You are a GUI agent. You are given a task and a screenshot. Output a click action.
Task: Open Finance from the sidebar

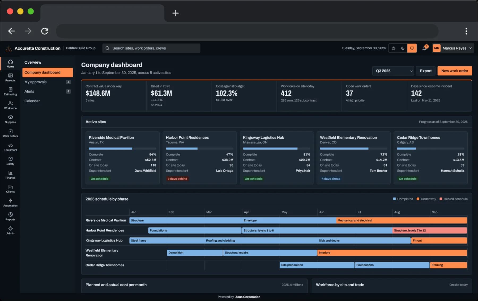click(10, 175)
